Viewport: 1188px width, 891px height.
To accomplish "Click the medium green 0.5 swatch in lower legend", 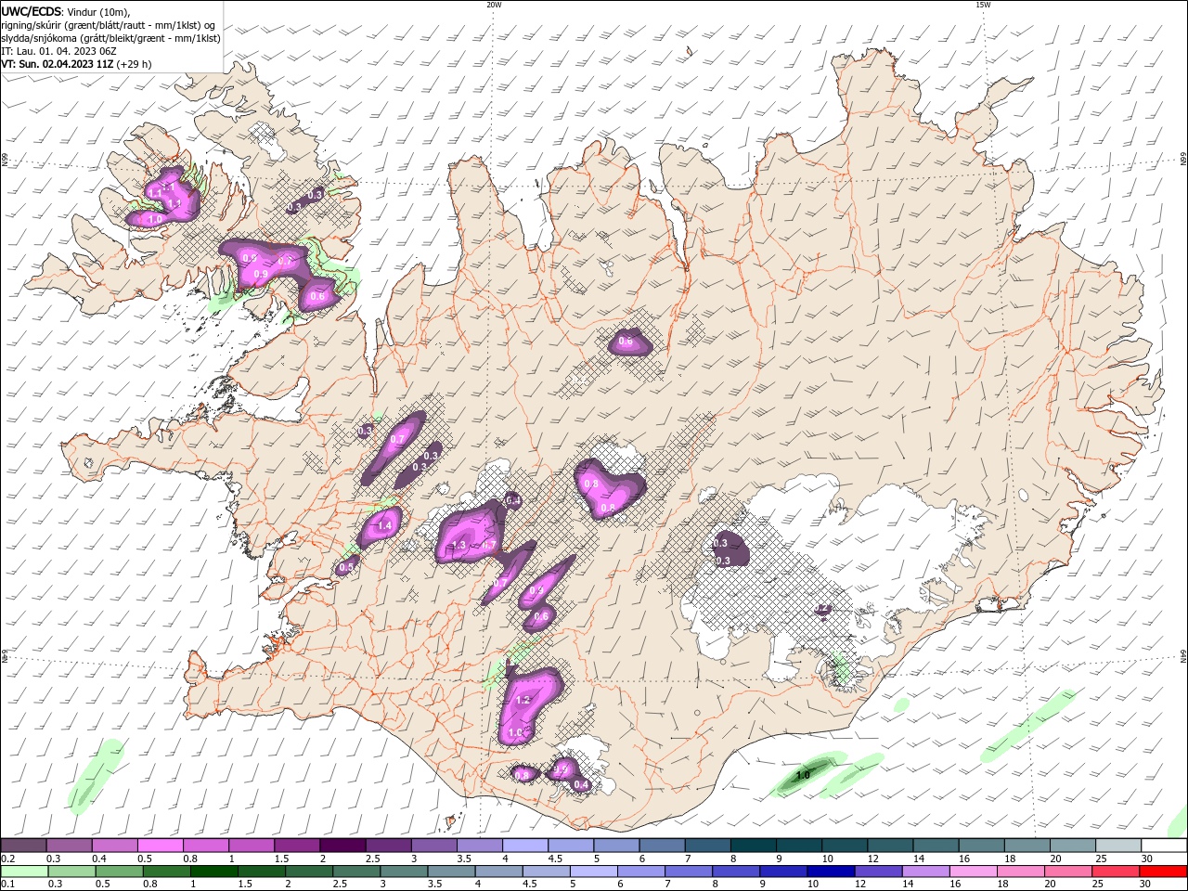I will click(x=119, y=872).
